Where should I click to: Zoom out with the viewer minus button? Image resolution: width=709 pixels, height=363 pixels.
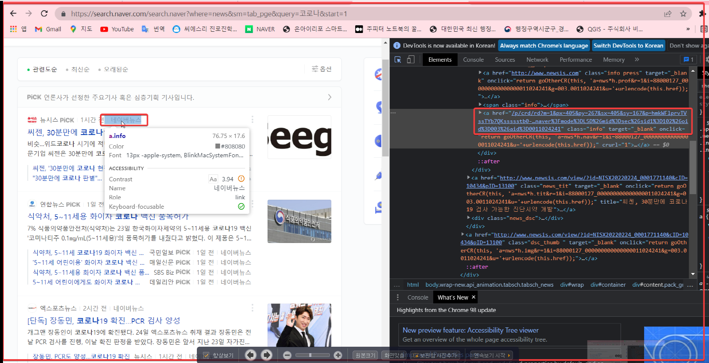(x=287, y=355)
